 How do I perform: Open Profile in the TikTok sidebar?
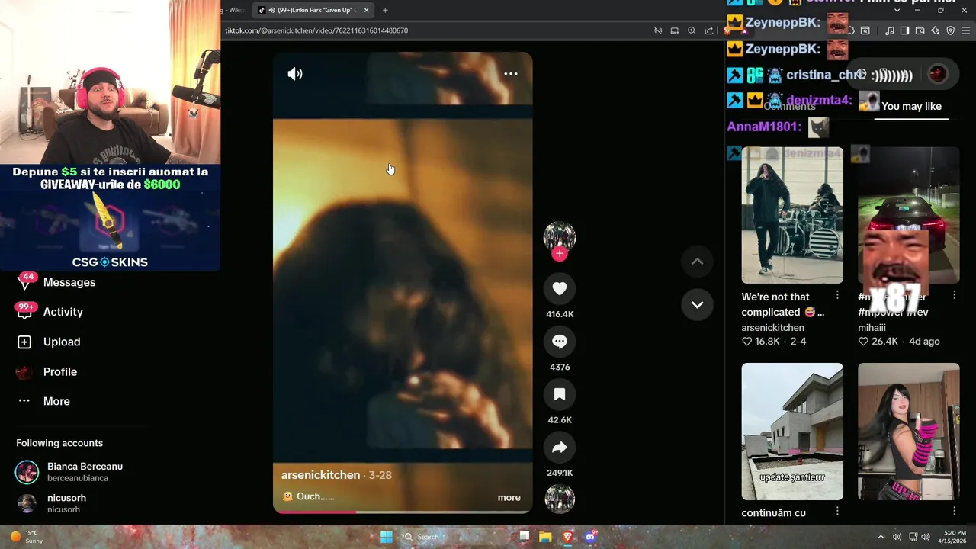pos(60,371)
